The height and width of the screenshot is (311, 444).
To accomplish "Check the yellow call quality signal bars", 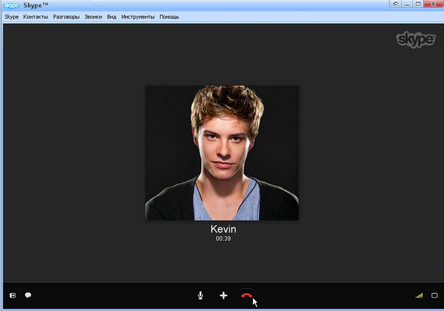I will [x=419, y=295].
